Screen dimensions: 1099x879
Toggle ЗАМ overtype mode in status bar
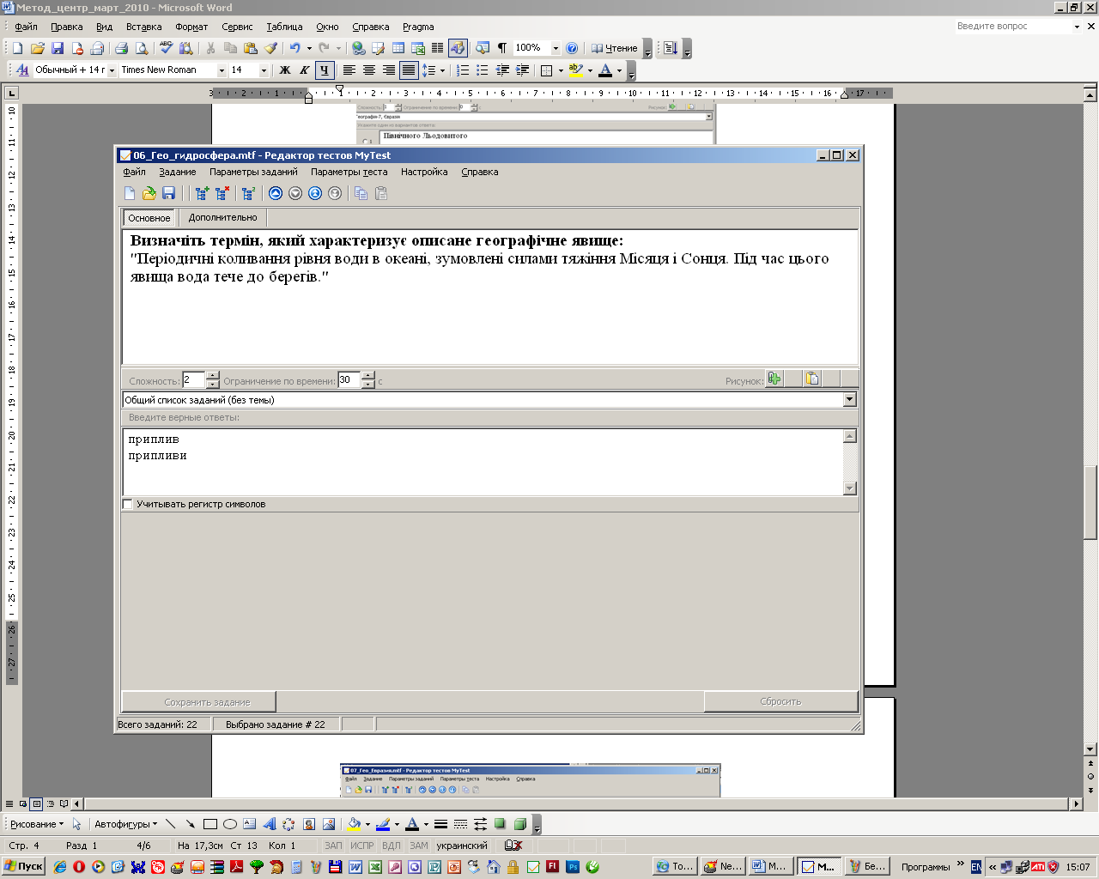tap(419, 846)
